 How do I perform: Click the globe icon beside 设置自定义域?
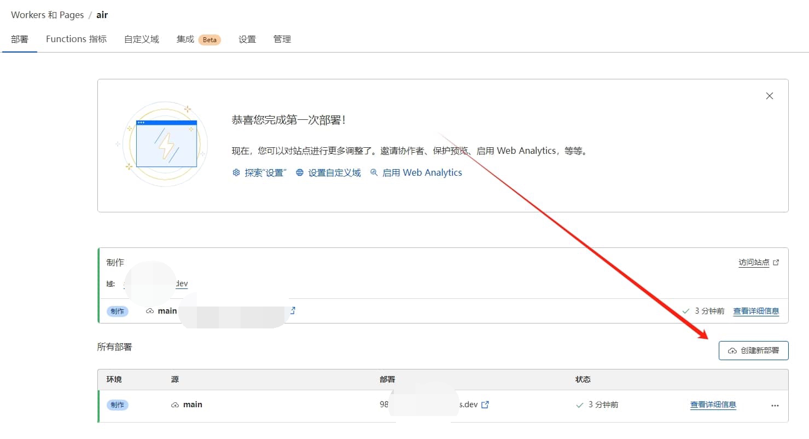pos(300,172)
